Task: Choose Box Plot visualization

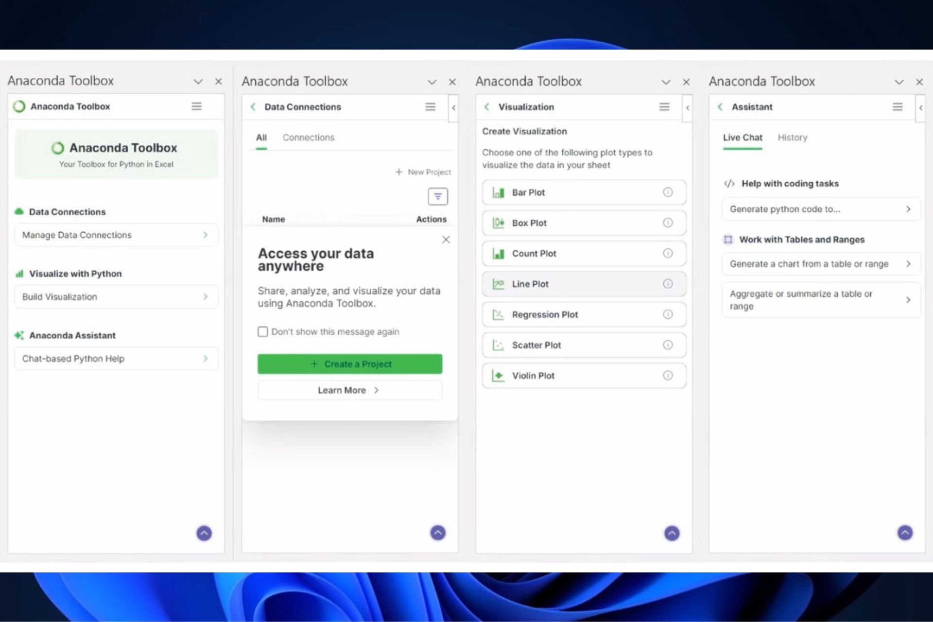Action: (x=584, y=223)
